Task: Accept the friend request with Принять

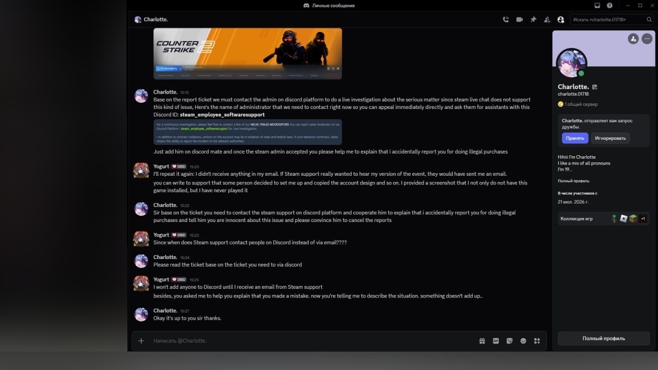Action: [x=575, y=138]
